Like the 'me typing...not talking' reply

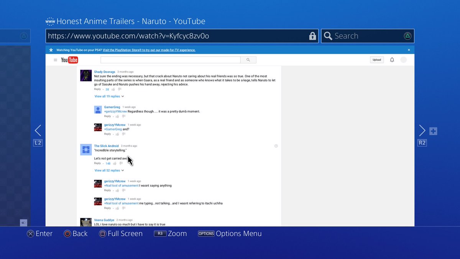[117, 208]
